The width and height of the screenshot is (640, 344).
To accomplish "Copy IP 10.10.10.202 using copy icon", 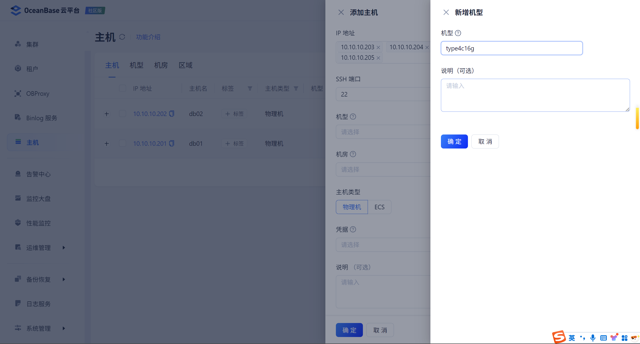I will [x=172, y=114].
